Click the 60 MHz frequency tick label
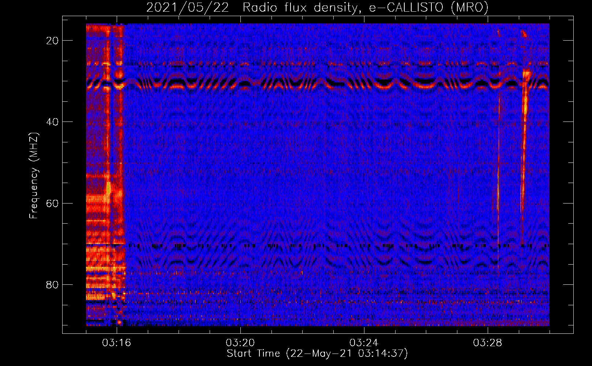Viewport: 592px width, 366px height. click(53, 203)
